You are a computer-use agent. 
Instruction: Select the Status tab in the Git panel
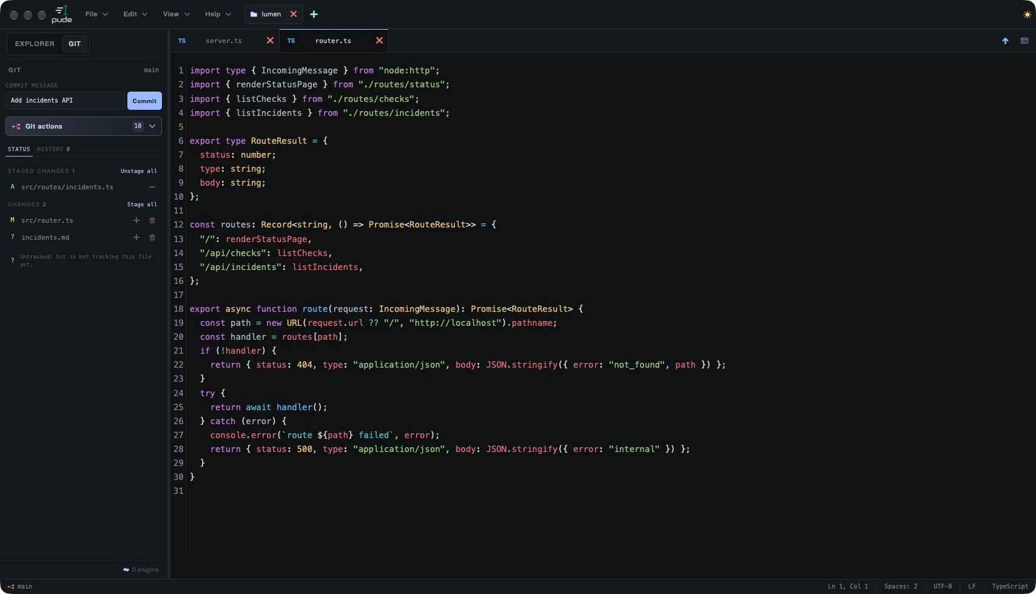click(x=19, y=149)
